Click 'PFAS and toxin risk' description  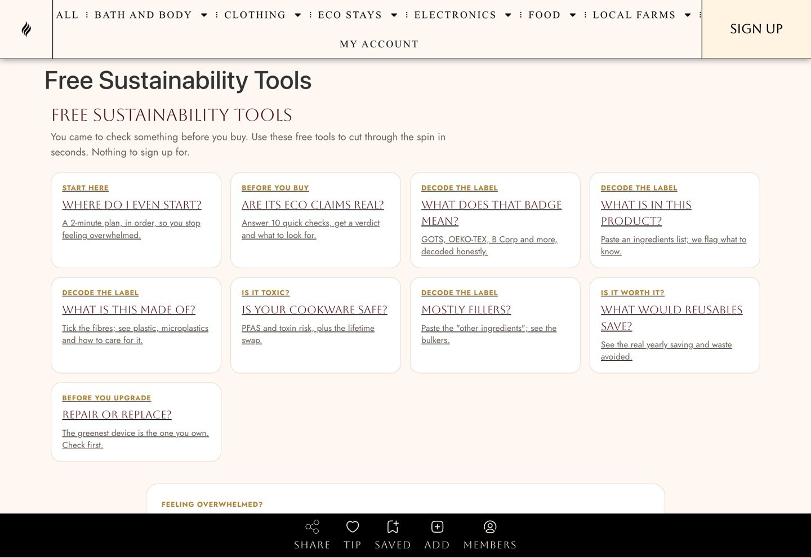308,334
